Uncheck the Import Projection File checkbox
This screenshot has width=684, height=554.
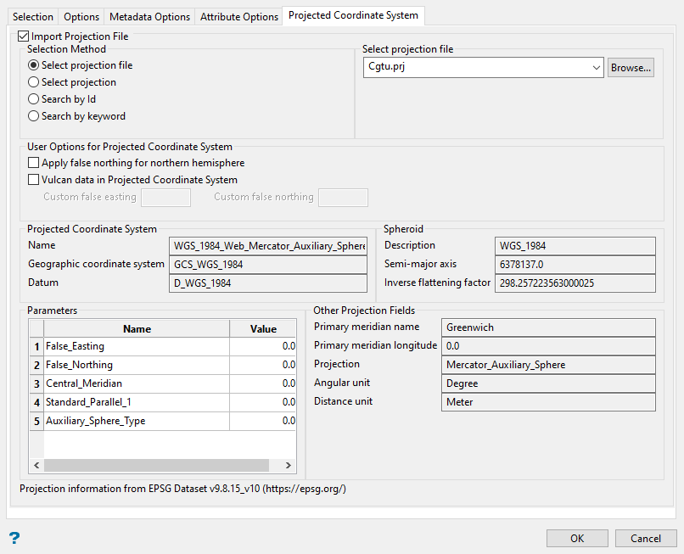click(23, 36)
